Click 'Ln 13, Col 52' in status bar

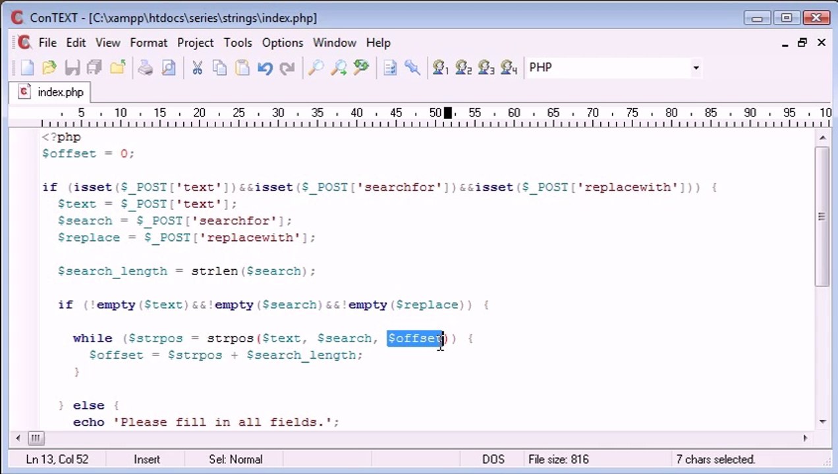point(57,460)
